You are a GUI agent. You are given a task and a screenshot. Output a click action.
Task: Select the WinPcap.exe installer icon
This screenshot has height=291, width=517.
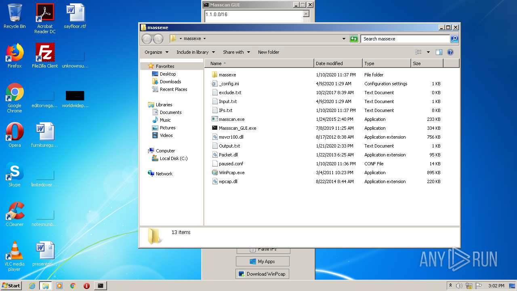pos(215,173)
